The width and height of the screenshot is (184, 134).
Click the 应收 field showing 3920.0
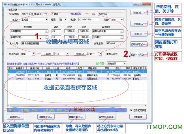click(x=70, y=31)
